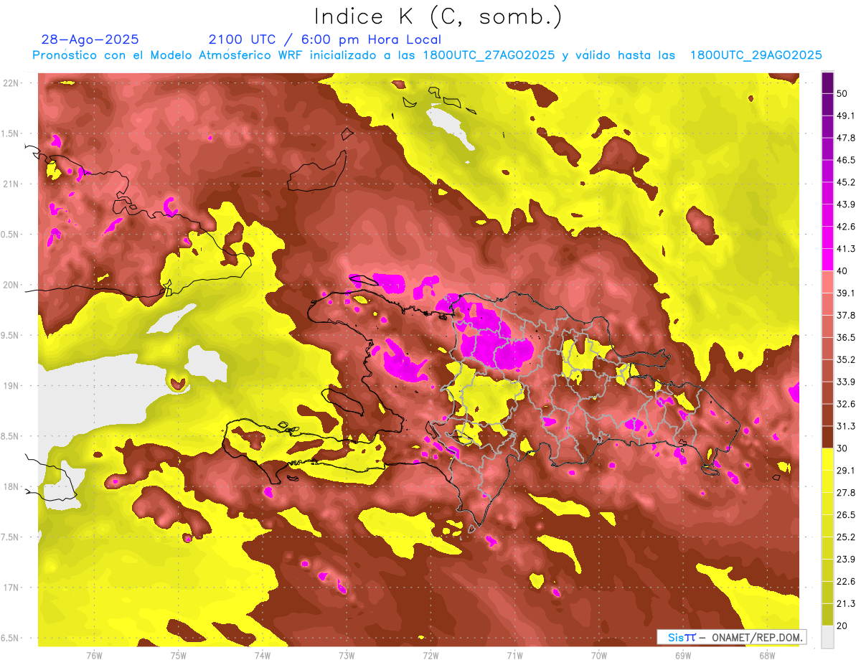
Task: Click the colorbar value '21.3'
Action: click(x=846, y=604)
